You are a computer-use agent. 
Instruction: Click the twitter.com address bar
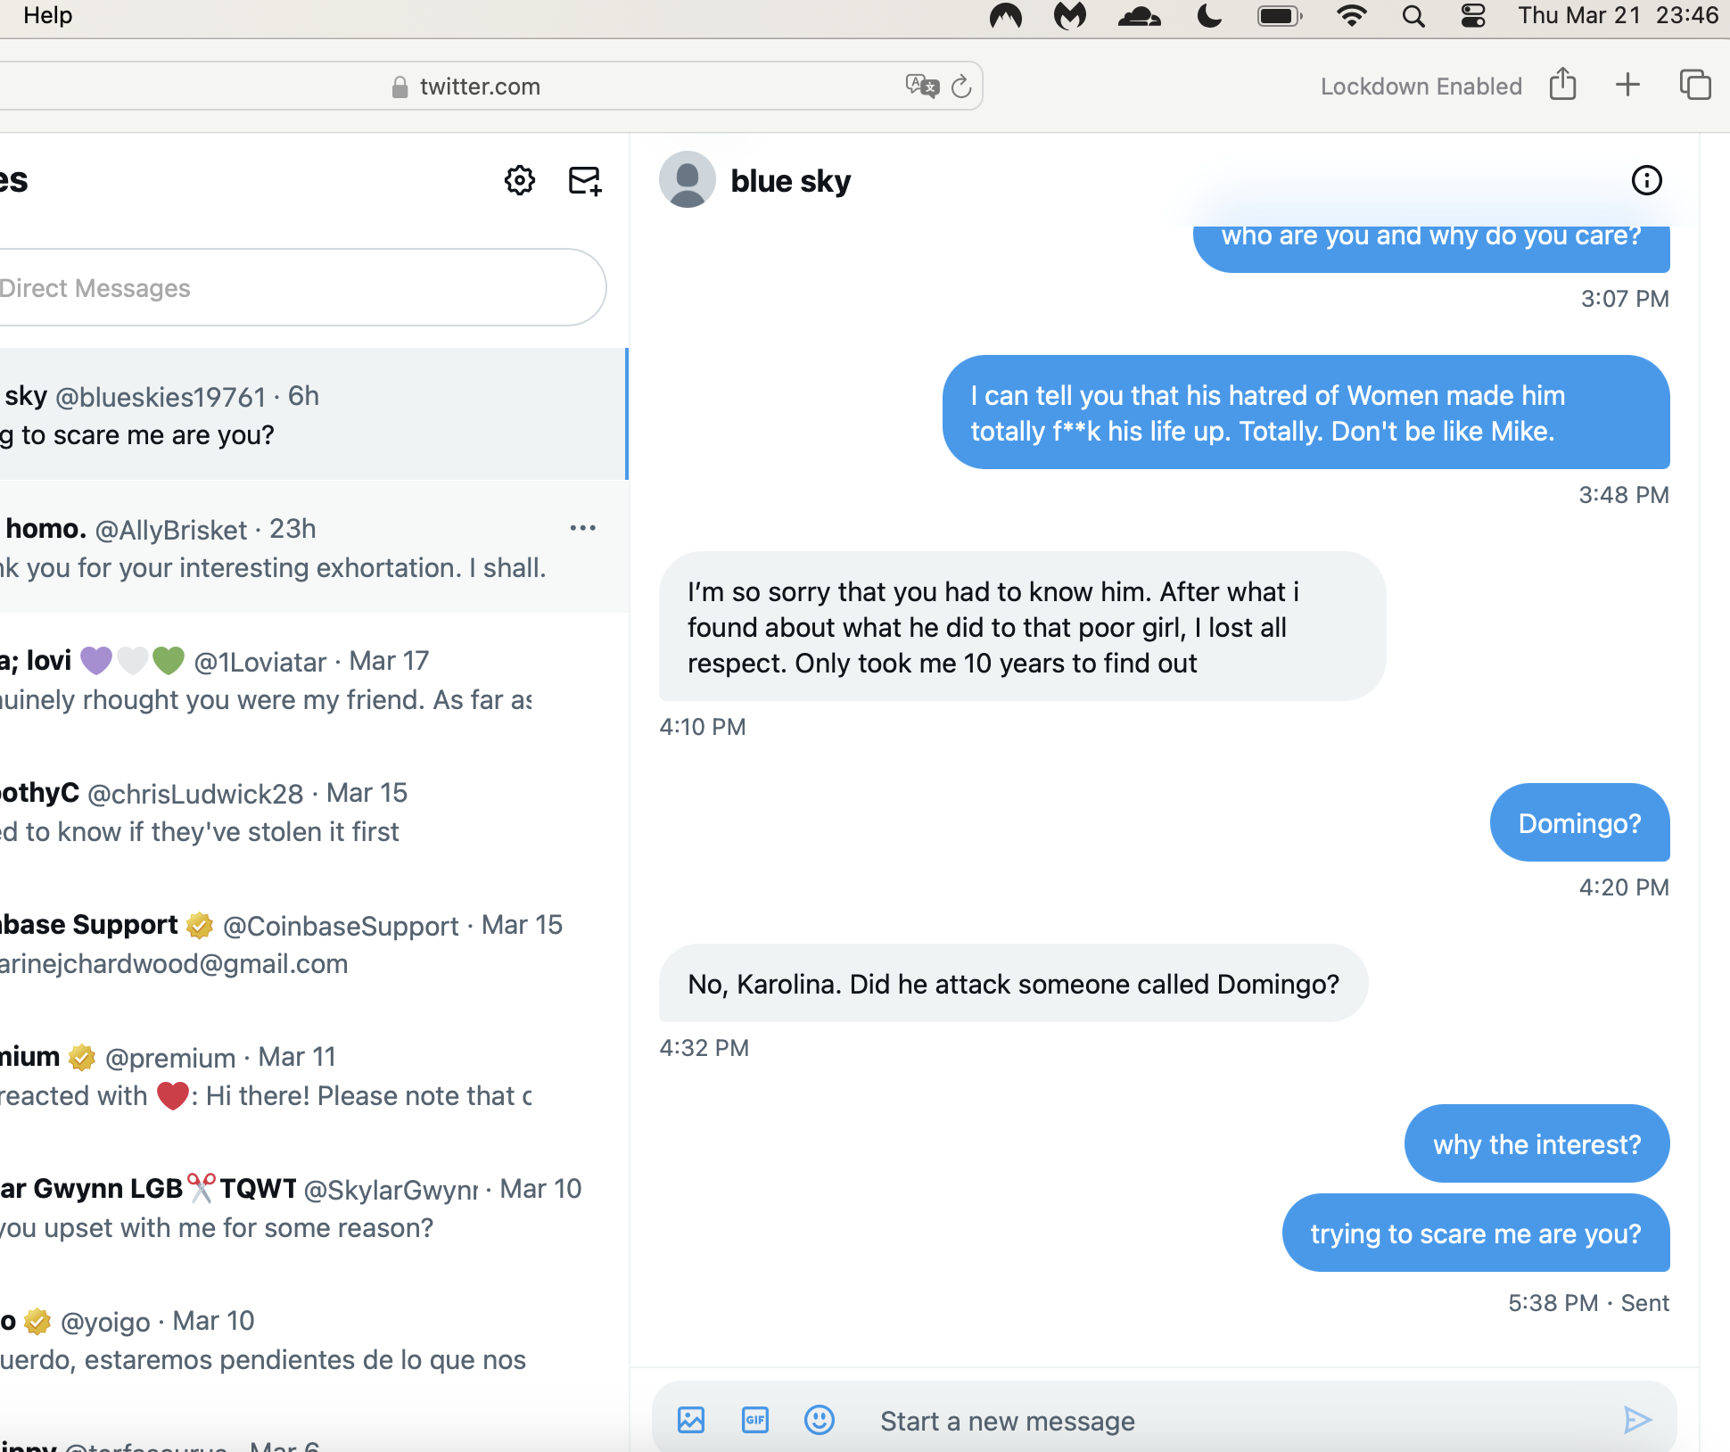point(490,86)
